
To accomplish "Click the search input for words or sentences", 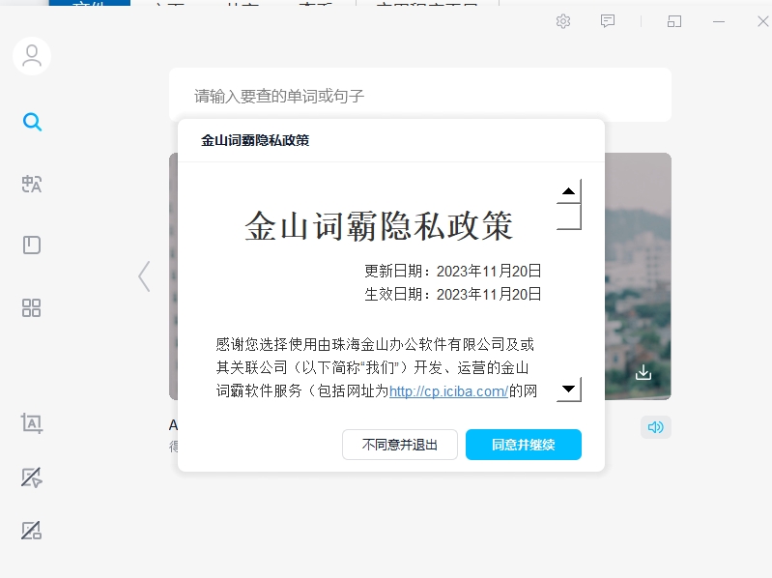I will [420, 95].
